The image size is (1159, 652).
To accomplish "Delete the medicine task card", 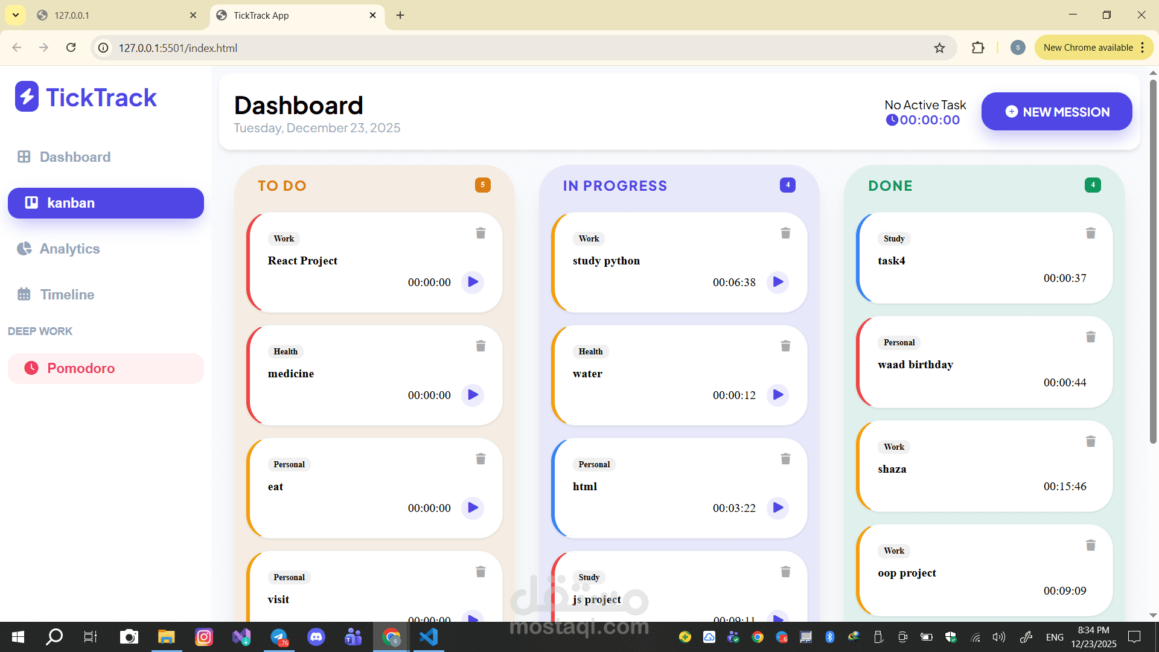I will [481, 346].
